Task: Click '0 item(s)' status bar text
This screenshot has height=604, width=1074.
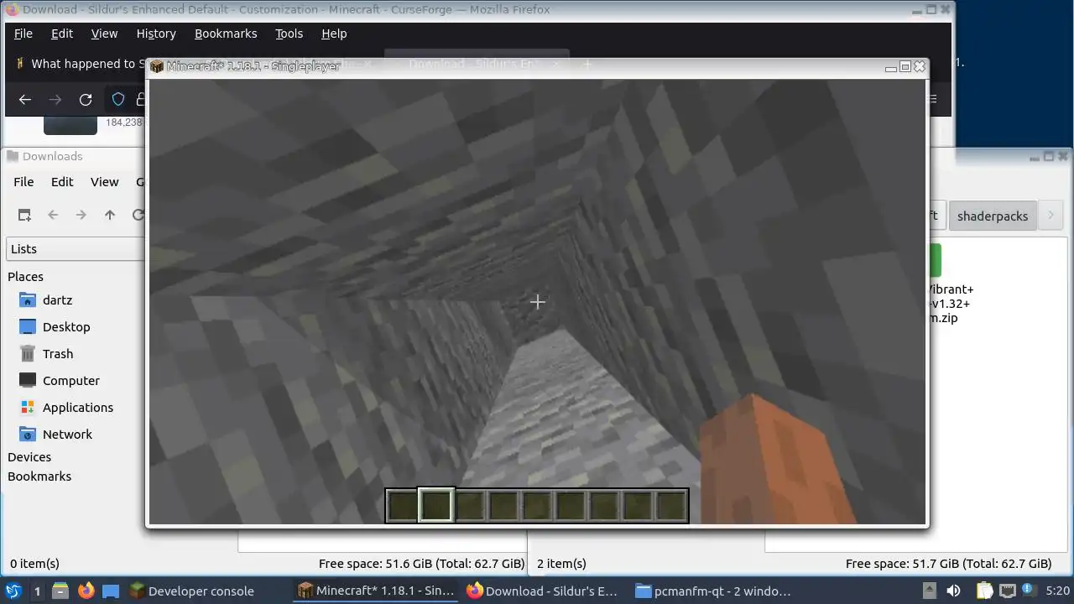Action: pos(34,564)
